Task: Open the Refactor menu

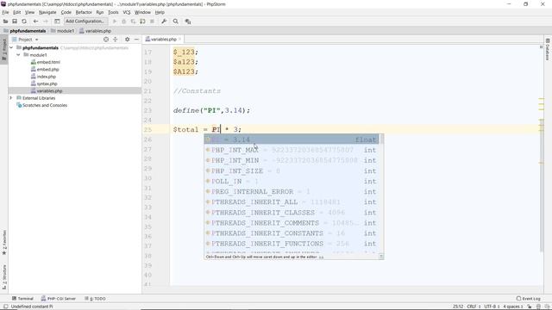Action: [x=84, y=12]
